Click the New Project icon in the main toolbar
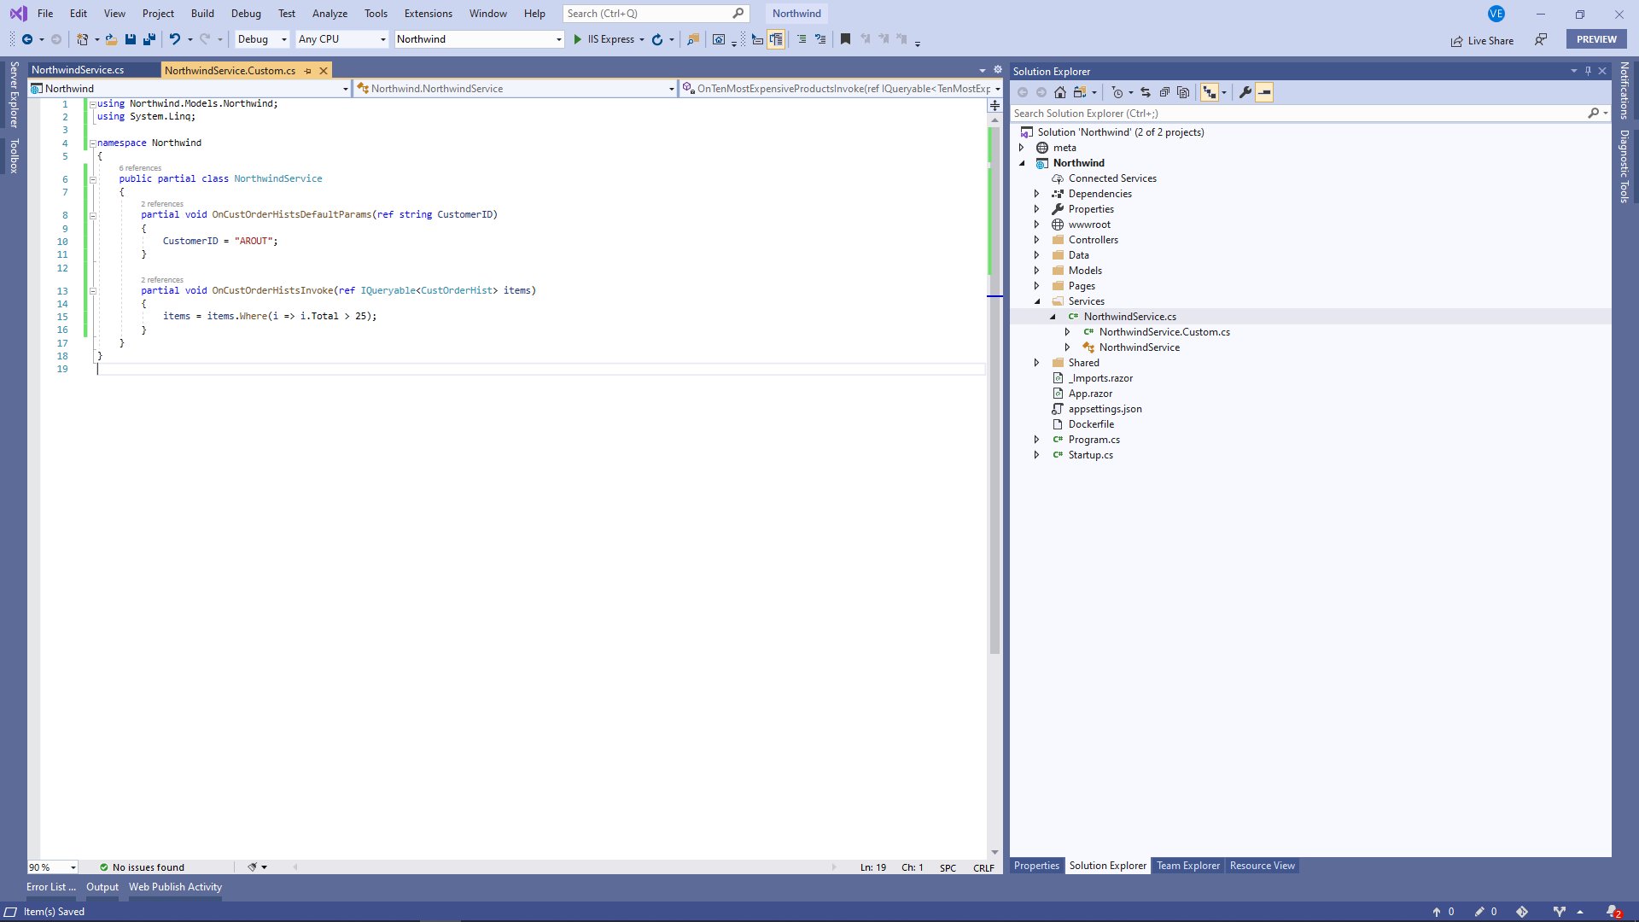The width and height of the screenshot is (1639, 922). coord(82,39)
